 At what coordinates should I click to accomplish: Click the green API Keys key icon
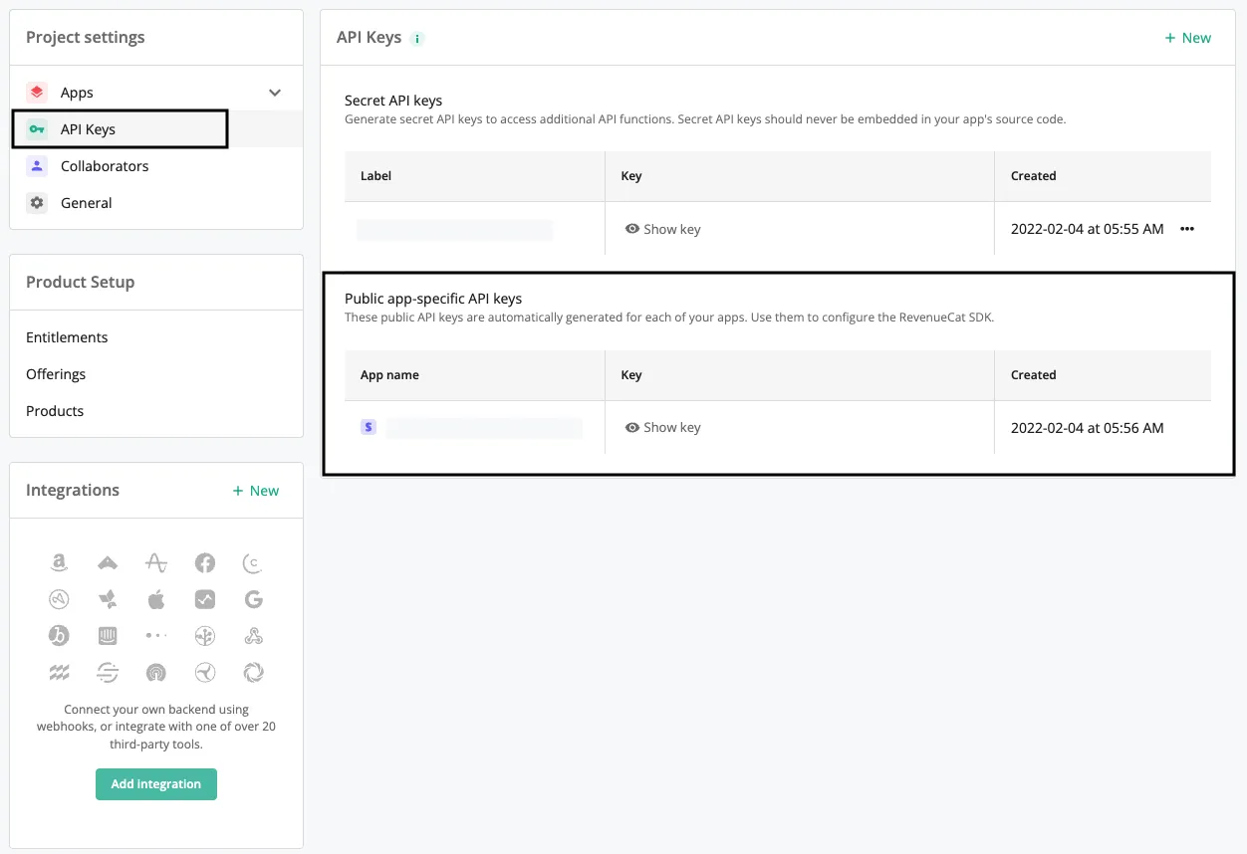pyautogui.click(x=37, y=129)
